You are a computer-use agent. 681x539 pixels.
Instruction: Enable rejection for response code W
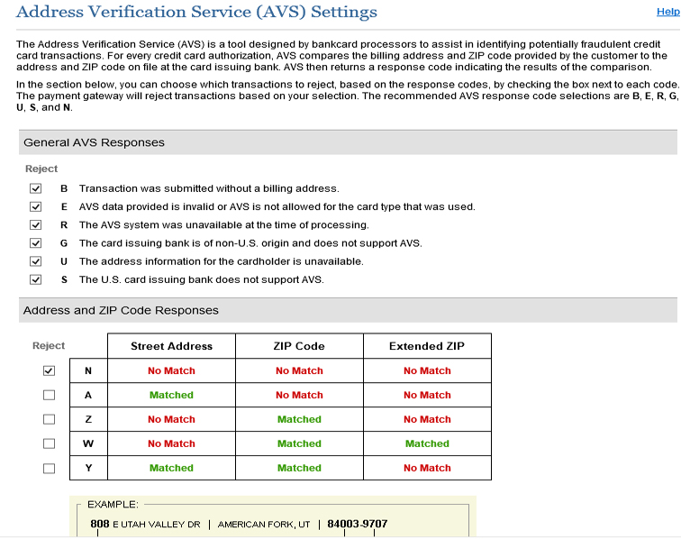coord(49,443)
